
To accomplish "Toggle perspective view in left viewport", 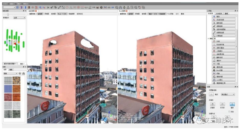I will [x=40, y=14].
